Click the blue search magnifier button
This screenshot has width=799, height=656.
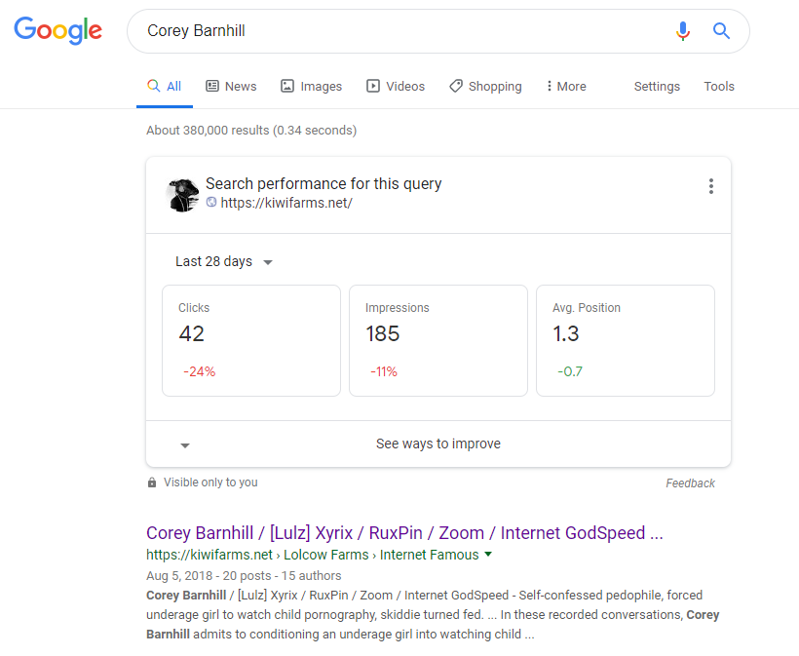(x=721, y=31)
